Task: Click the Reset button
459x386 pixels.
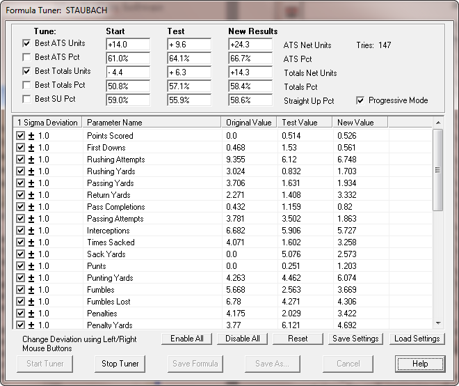Action: (x=298, y=339)
